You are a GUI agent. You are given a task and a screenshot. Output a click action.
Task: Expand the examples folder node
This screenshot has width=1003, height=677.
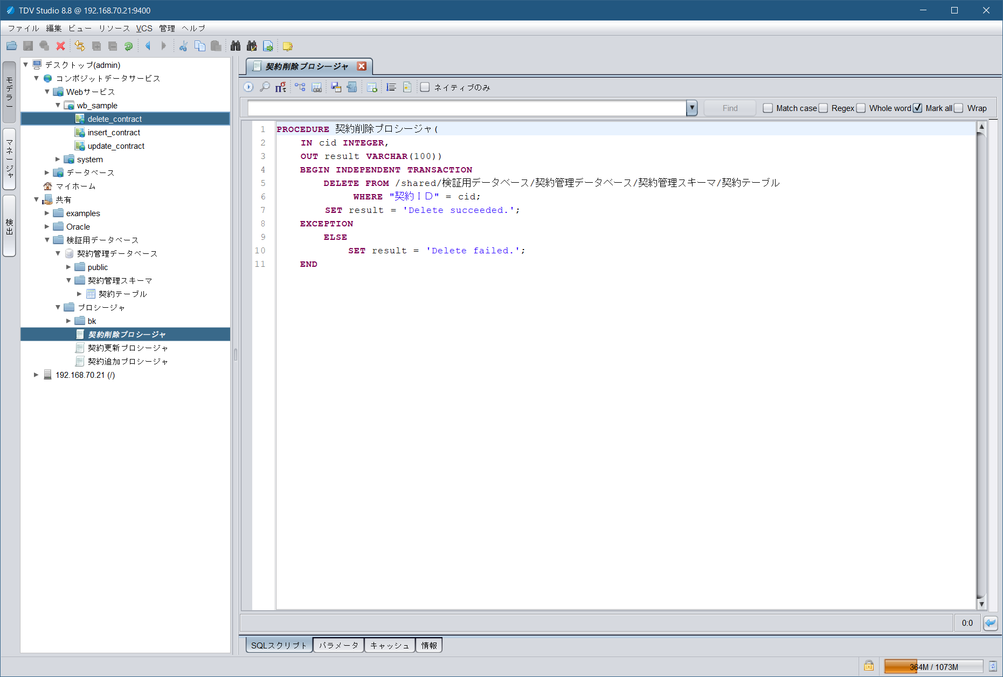point(47,213)
